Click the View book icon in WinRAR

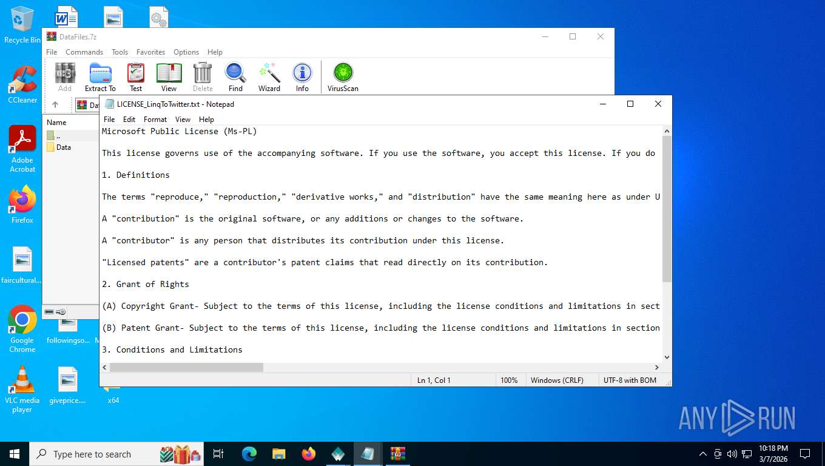169,77
